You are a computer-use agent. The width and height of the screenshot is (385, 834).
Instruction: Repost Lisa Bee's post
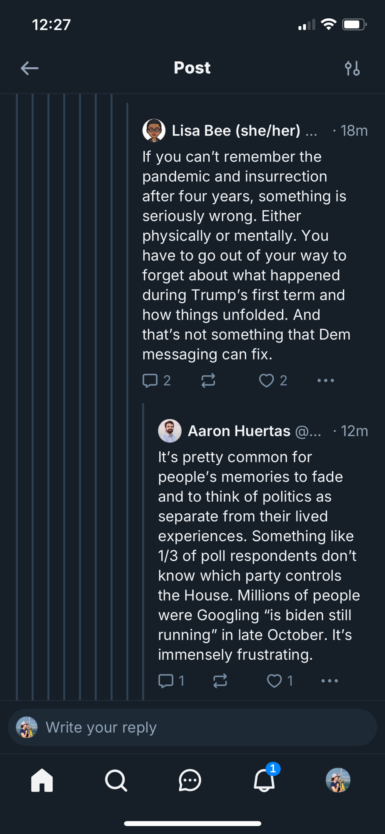pyautogui.click(x=208, y=380)
